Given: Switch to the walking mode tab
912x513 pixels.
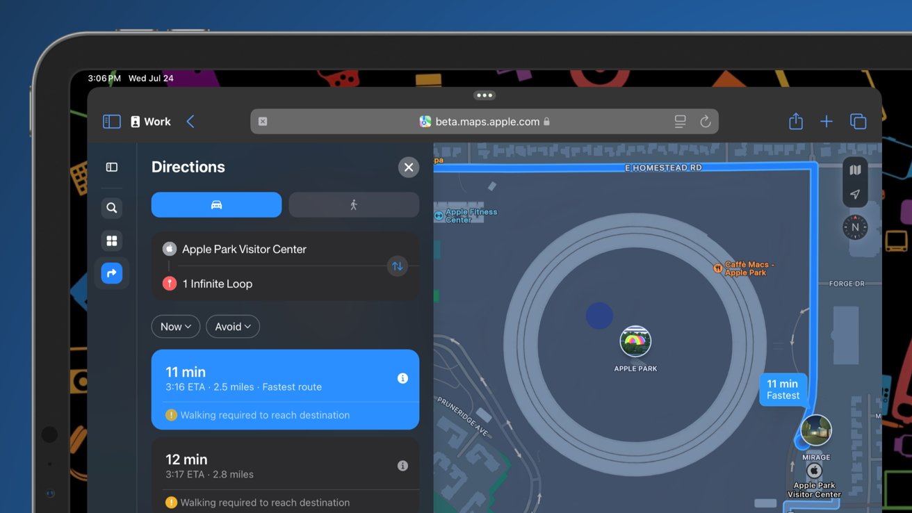Looking at the screenshot, I should (354, 205).
